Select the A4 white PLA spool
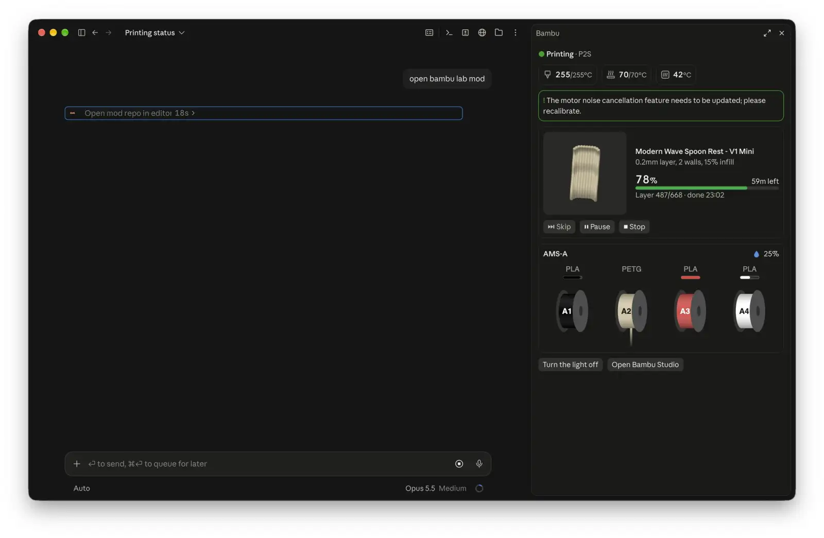The image size is (824, 538). click(x=749, y=311)
